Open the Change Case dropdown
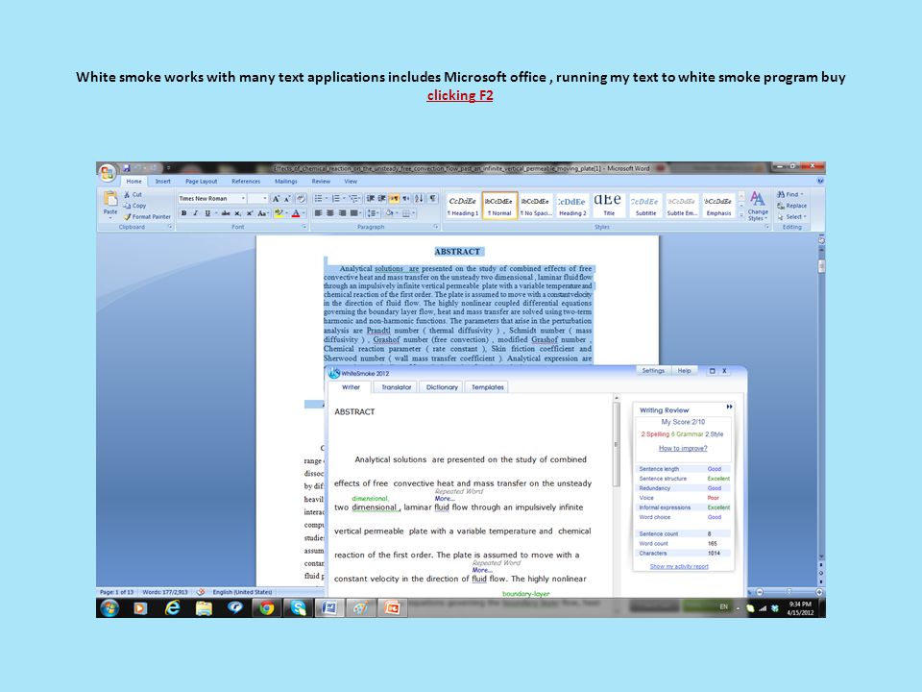922x692 pixels. pyautogui.click(x=262, y=213)
